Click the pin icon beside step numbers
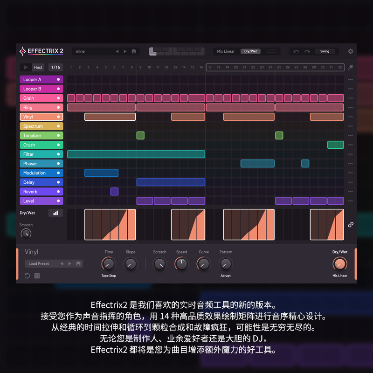Viewport: 373px width, 373px height. tap(351, 67)
